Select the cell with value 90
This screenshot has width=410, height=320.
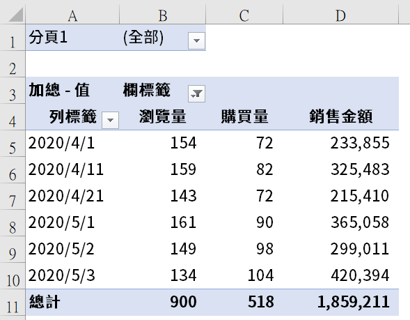[x=244, y=223]
